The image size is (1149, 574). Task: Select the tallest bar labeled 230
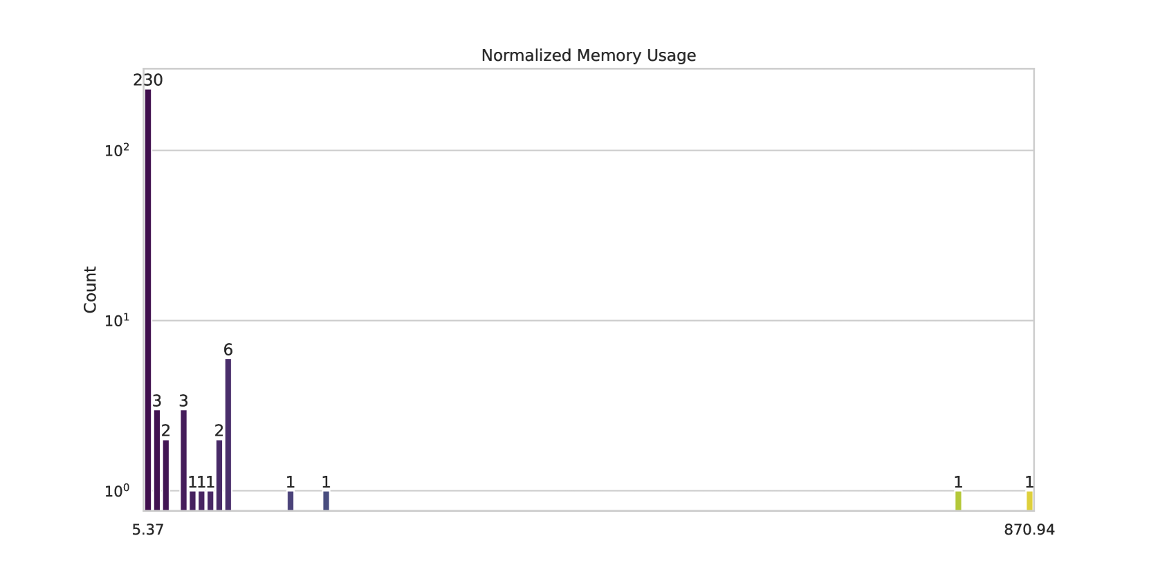(148, 297)
